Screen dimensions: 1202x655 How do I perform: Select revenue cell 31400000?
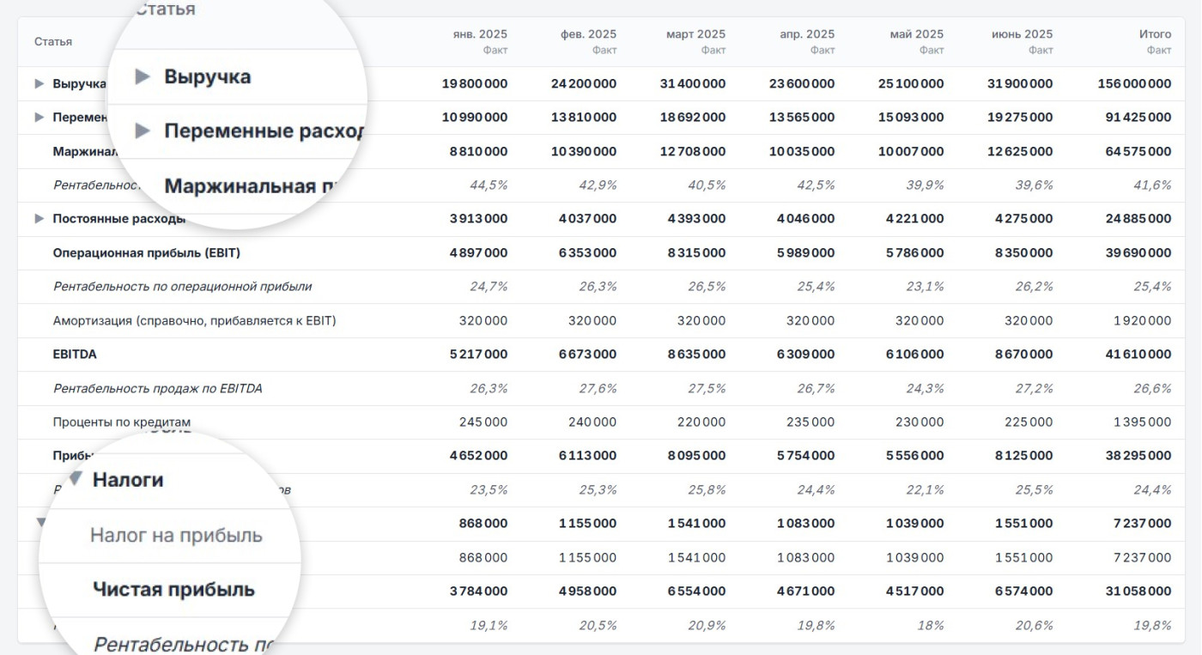(x=693, y=84)
